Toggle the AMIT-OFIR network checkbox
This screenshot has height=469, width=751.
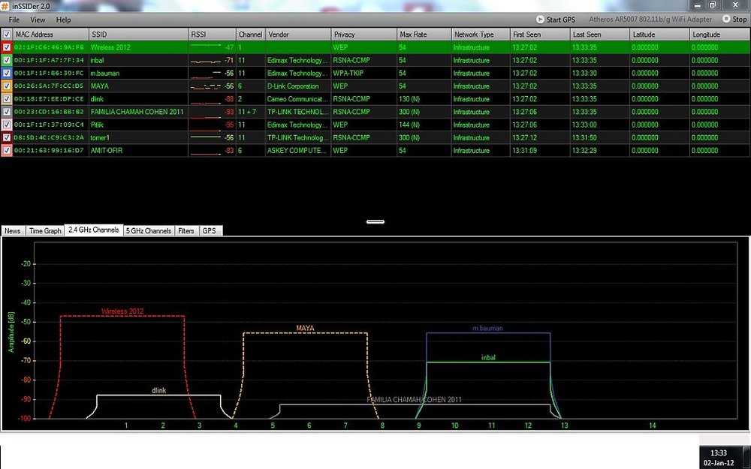(7, 150)
